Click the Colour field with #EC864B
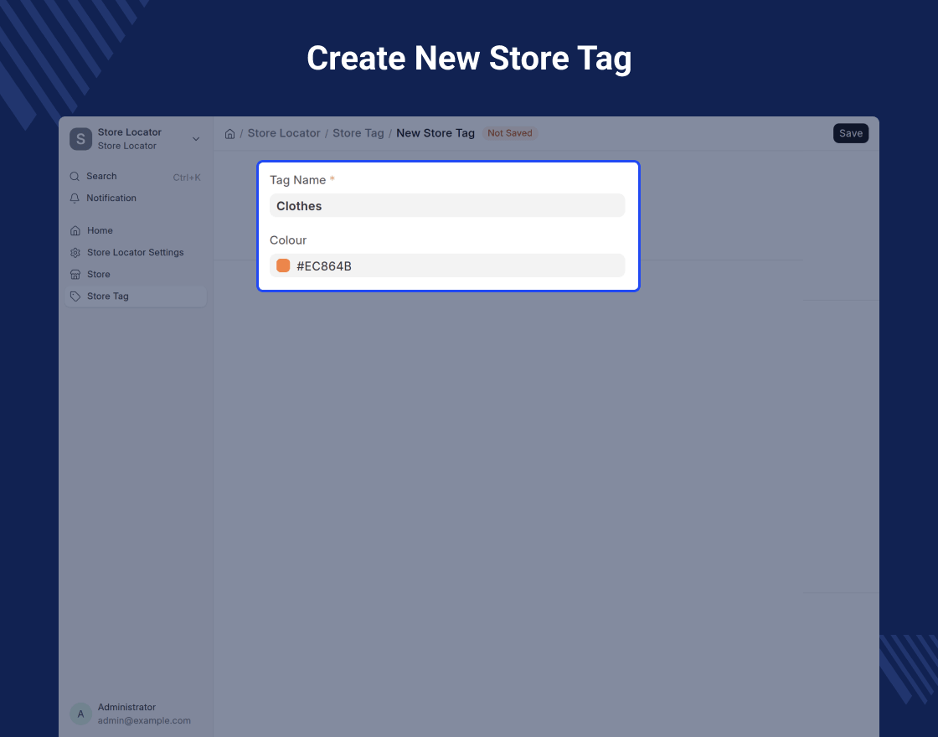Viewport: 938px width, 737px height. 447,265
